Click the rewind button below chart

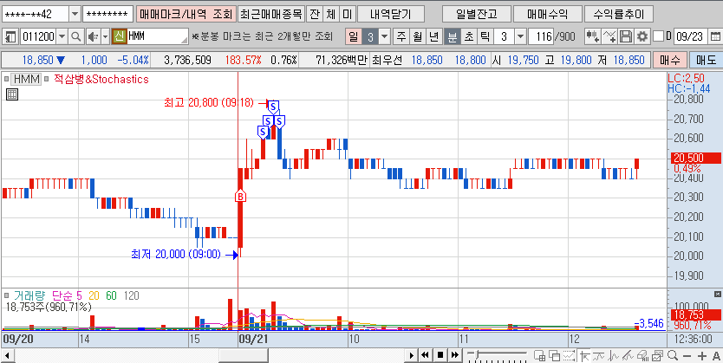click(x=426, y=354)
